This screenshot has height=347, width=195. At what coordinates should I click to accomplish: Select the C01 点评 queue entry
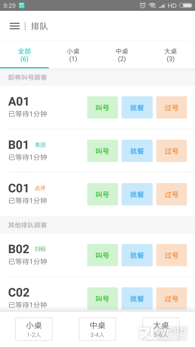point(42,194)
